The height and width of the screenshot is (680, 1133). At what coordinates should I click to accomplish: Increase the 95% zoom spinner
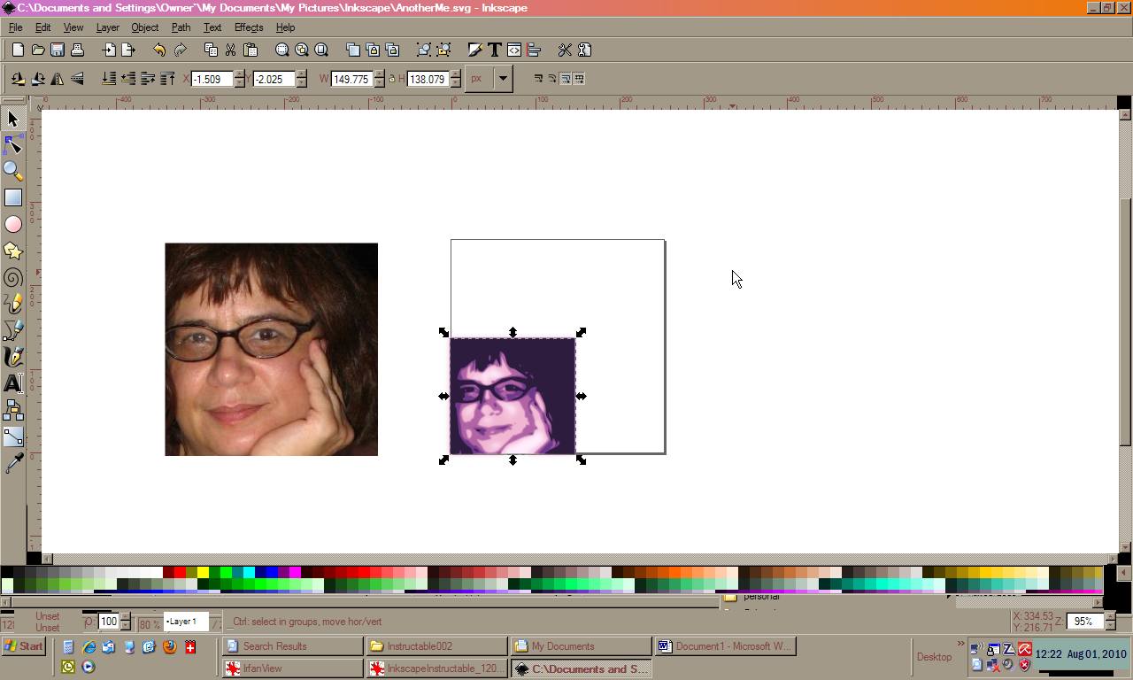coord(1111,617)
